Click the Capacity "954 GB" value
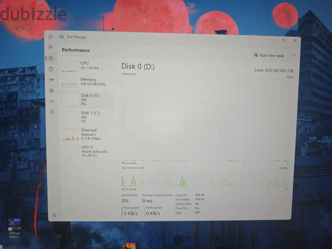This screenshot has height=249, width=332. coord(200,195)
